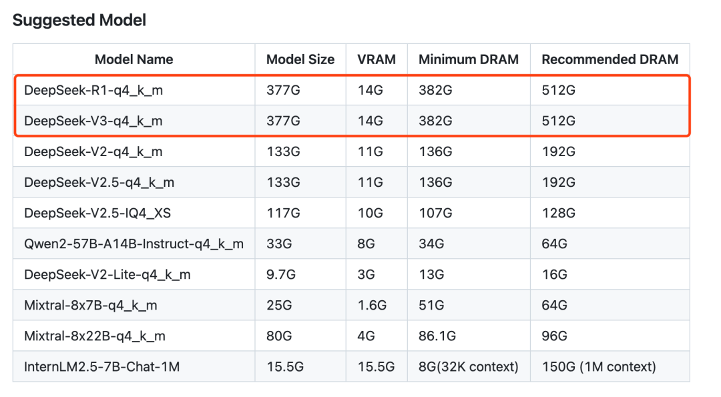This screenshot has width=721, height=397.
Task: Click the InternLM2.5-7B-Chat-1M model name
Action: click(102, 366)
